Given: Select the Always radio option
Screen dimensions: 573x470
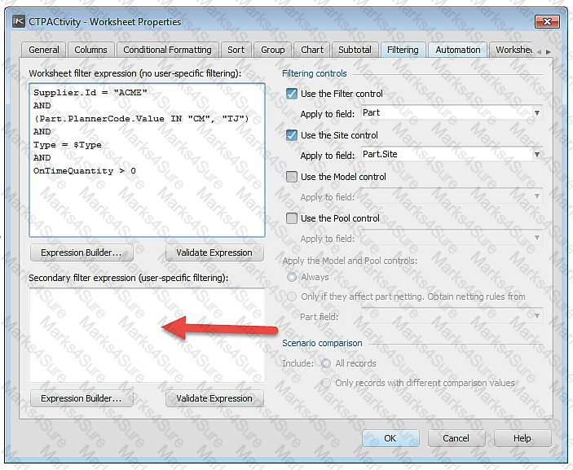Looking at the screenshot, I should (x=292, y=277).
